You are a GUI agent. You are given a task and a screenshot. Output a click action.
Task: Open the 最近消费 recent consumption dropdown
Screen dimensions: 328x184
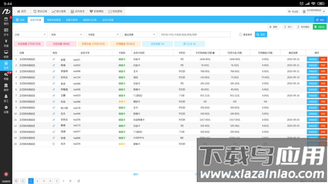click(139, 34)
